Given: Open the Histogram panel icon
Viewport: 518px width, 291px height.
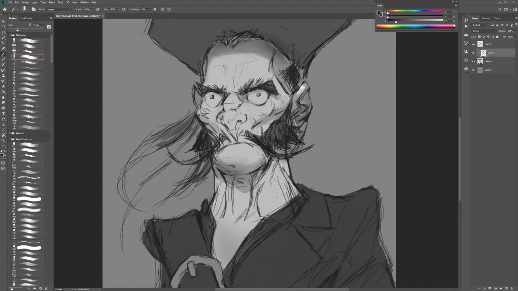Looking at the screenshot, I should (x=466, y=34).
